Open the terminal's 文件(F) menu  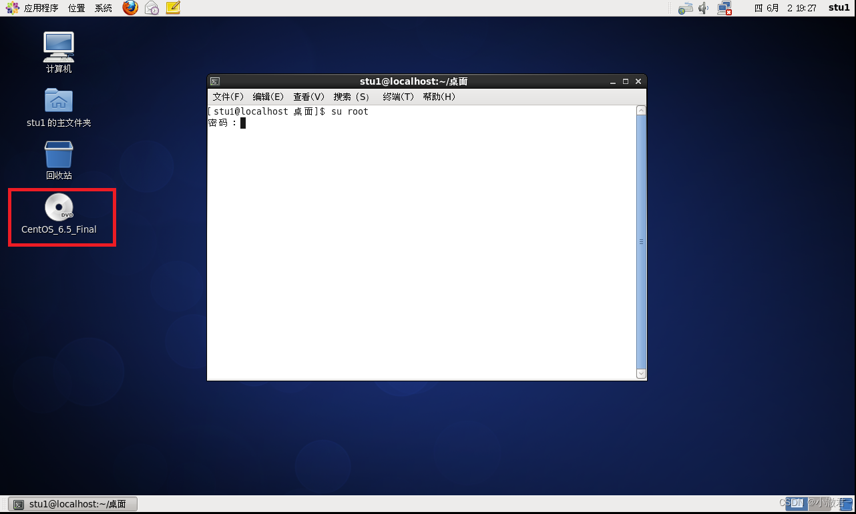(x=227, y=96)
